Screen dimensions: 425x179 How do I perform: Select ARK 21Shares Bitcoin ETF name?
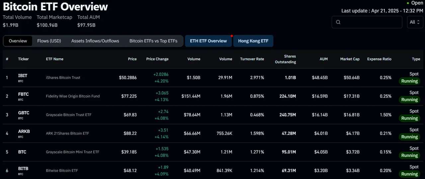67,133
